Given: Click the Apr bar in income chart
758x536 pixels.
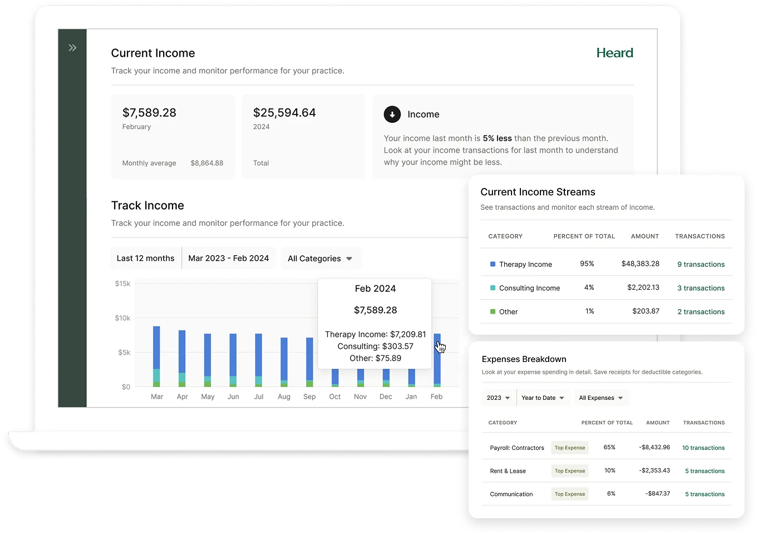Looking at the screenshot, I should click(x=182, y=359).
